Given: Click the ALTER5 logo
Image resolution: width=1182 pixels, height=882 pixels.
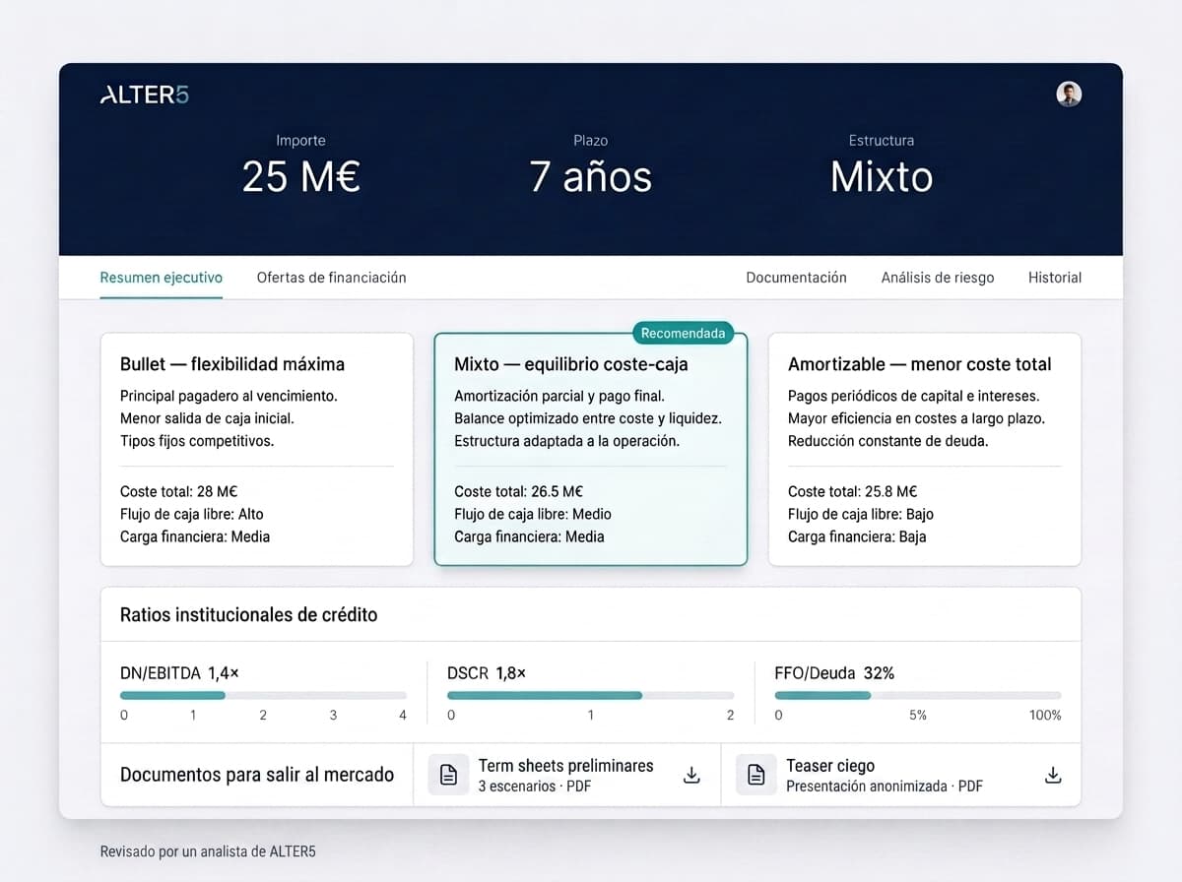Looking at the screenshot, I should (x=144, y=94).
